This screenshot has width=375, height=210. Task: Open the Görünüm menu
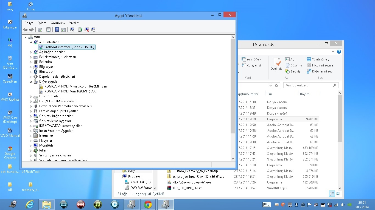click(58, 23)
